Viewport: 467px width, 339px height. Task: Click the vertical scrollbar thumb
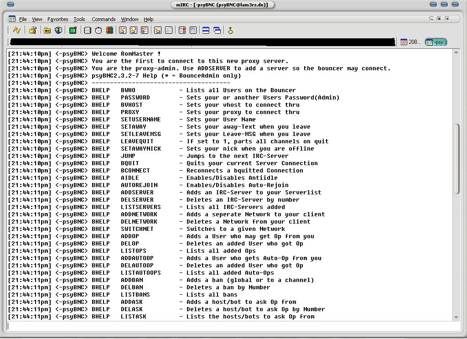(x=456, y=159)
